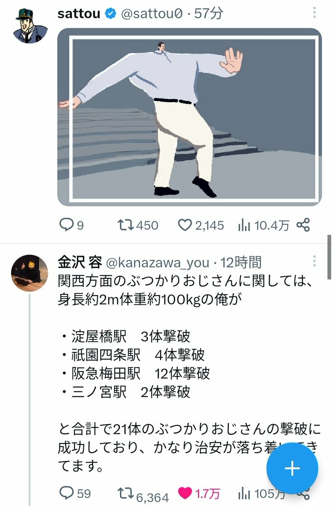Visit @sattou0 profile via handle
The height and width of the screenshot is (506, 333).
point(152,13)
